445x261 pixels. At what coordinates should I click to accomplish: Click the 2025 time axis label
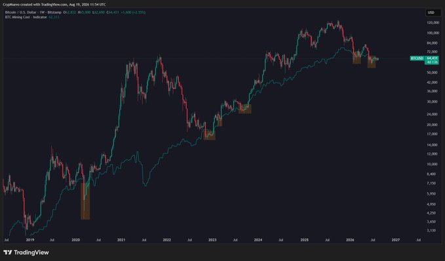pos(304,240)
